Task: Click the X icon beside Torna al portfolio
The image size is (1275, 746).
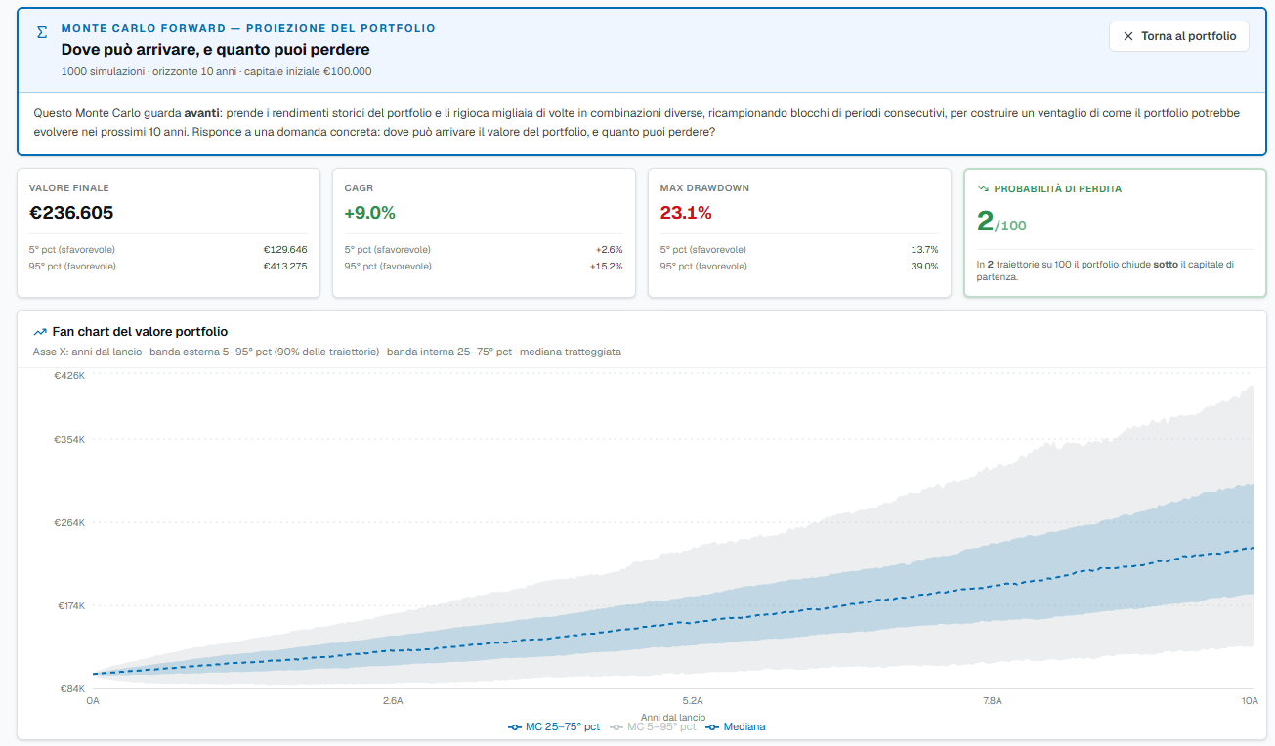Action: (1128, 36)
